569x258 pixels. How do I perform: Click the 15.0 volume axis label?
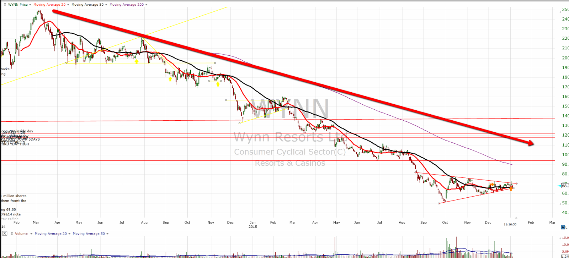[x=565, y=238]
